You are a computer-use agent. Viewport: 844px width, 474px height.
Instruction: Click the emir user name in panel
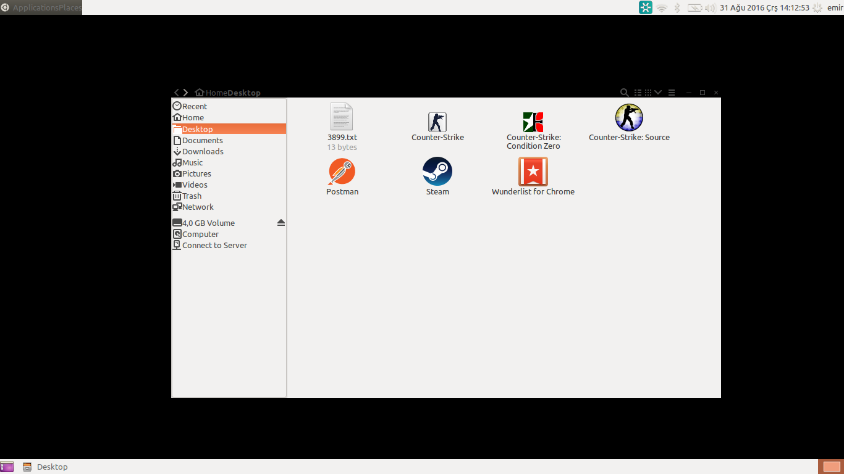(x=835, y=8)
